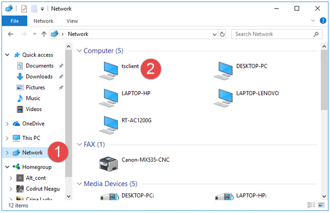Click the Network icon in the title bar
The height and width of the screenshot is (213, 330).
pyautogui.click(x=9, y=9)
